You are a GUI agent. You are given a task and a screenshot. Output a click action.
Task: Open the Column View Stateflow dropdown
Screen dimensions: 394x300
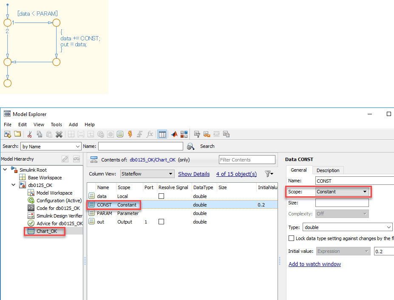[x=147, y=174]
